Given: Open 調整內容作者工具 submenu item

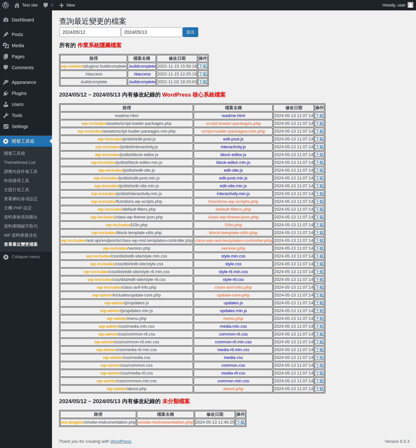Looking at the screenshot, I should [x=26, y=172].
